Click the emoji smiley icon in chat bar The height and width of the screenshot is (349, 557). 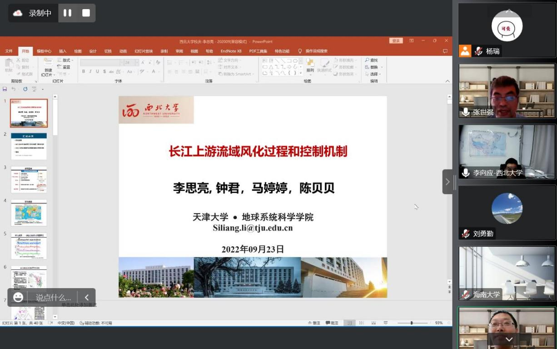[x=18, y=297]
